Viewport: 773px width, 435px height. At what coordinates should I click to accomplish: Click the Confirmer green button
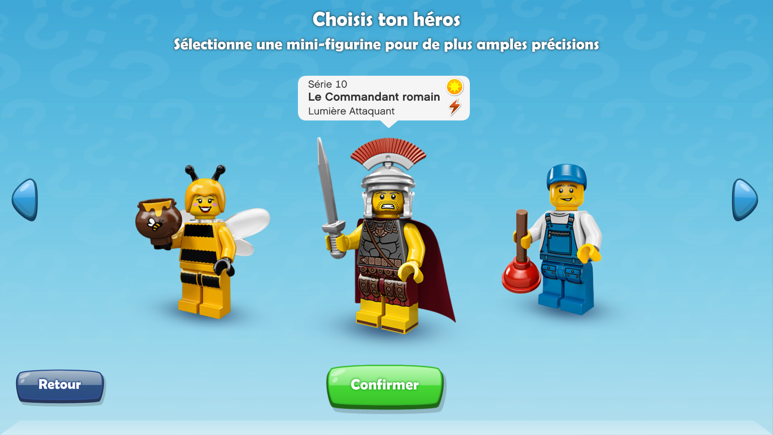[x=385, y=387]
